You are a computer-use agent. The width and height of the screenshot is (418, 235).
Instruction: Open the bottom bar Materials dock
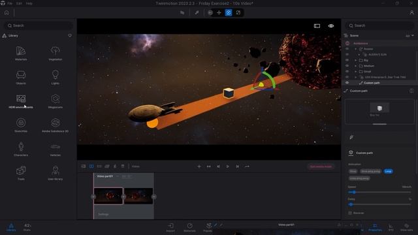[x=189, y=227]
